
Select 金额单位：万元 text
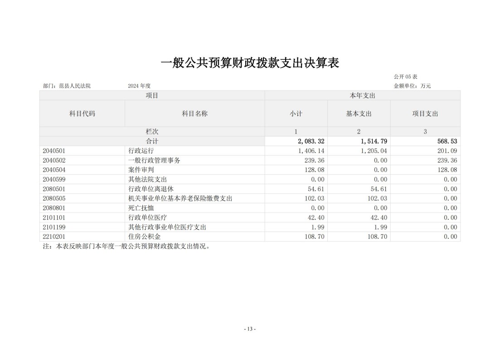412,86
